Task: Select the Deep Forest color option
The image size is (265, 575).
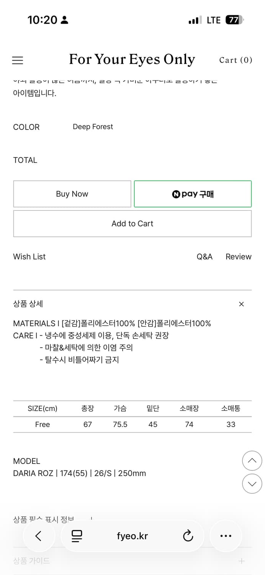Action: click(93, 127)
